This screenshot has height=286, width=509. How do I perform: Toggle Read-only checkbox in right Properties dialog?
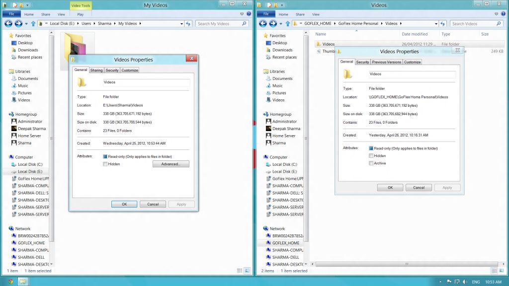coord(371,148)
